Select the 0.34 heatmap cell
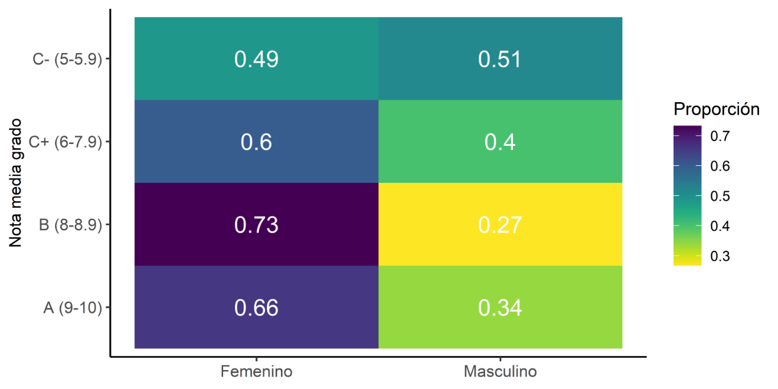 click(x=499, y=307)
